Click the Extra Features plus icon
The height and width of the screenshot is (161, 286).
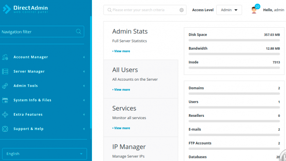5,115
